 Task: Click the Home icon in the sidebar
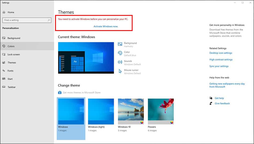(4, 12)
